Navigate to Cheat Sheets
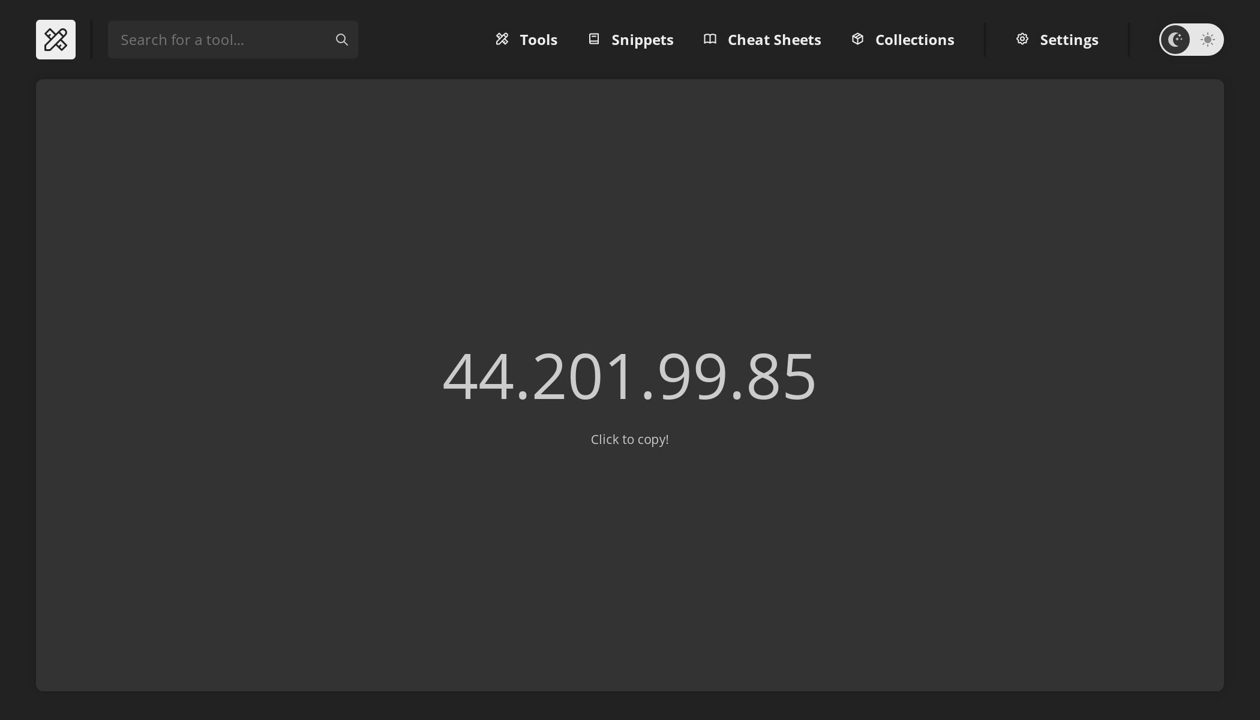1260x720 pixels. pyautogui.click(x=774, y=39)
